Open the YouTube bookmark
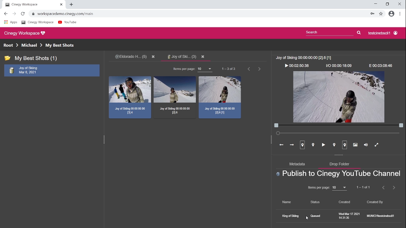Image resolution: width=406 pixels, height=228 pixels. (x=67, y=22)
